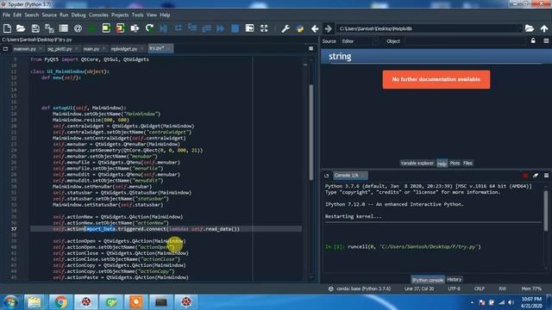Open the Consoles menu

[x=98, y=15]
